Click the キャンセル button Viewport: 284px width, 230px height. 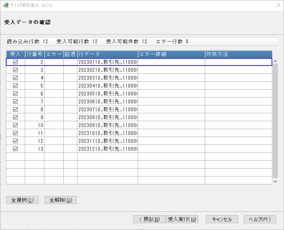[222, 219]
